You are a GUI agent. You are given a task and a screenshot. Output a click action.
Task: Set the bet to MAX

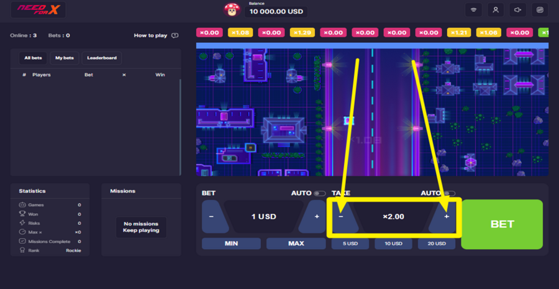(296, 244)
